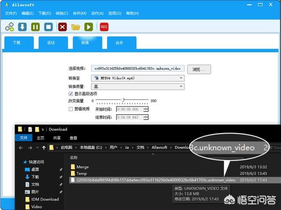Start screen recording with REC icon
The height and width of the screenshot is (210, 281).
tap(104, 27)
